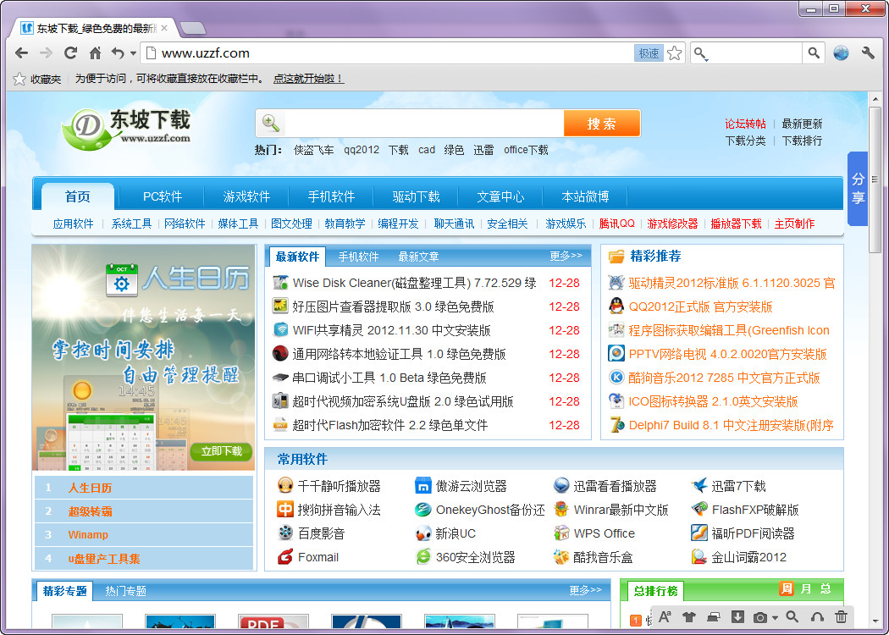The height and width of the screenshot is (635, 889).
Task: Click the globe icon in toolbar
Action: click(x=841, y=53)
